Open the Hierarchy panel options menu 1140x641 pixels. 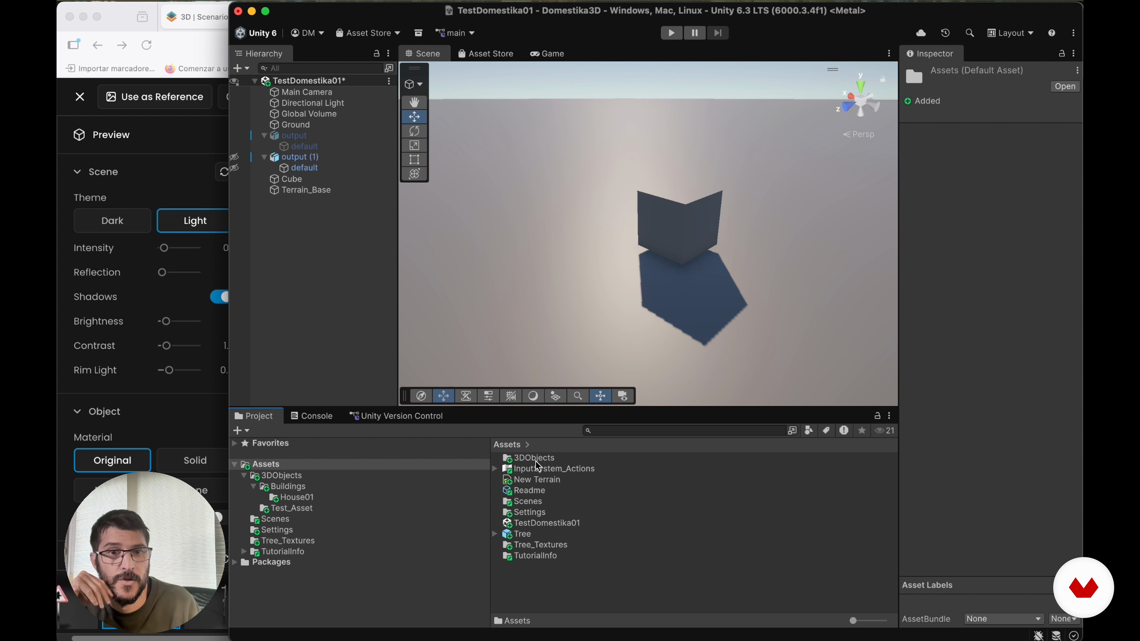tap(389, 53)
